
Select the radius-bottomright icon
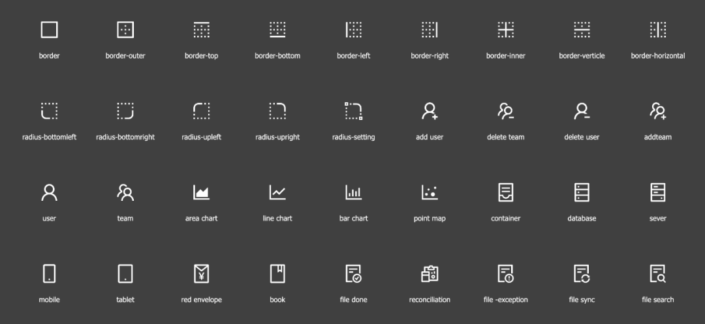coord(125,111)
